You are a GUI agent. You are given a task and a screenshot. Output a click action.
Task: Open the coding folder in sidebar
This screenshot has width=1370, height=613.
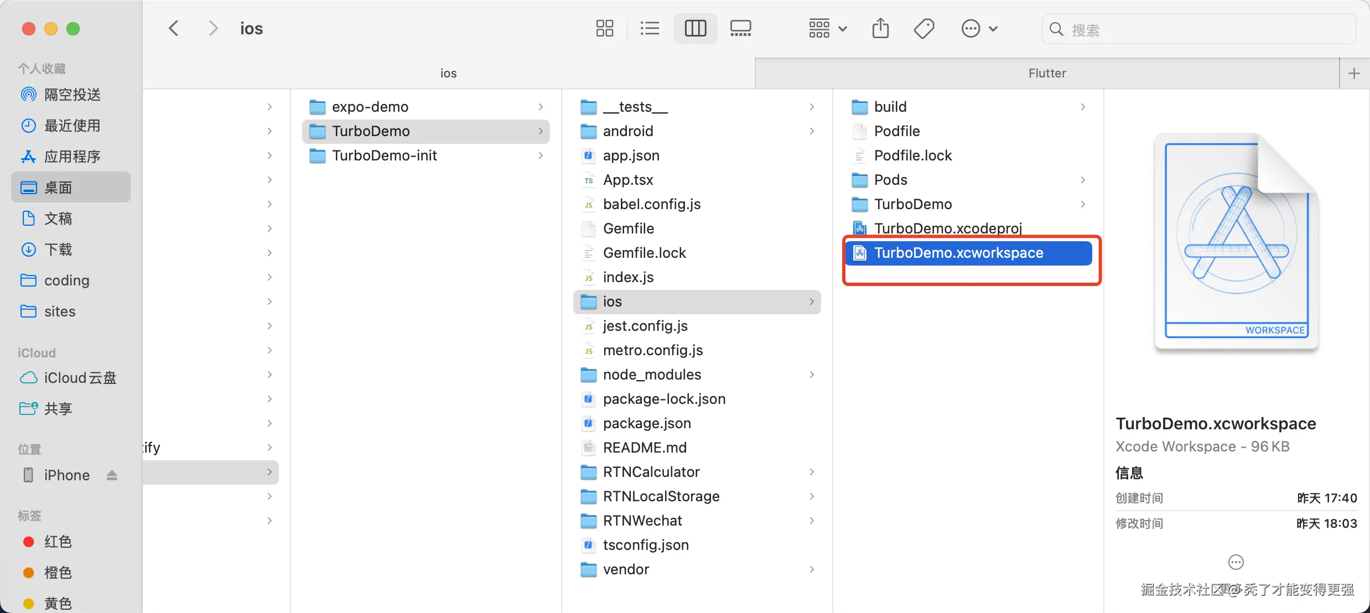coord(71,280)
